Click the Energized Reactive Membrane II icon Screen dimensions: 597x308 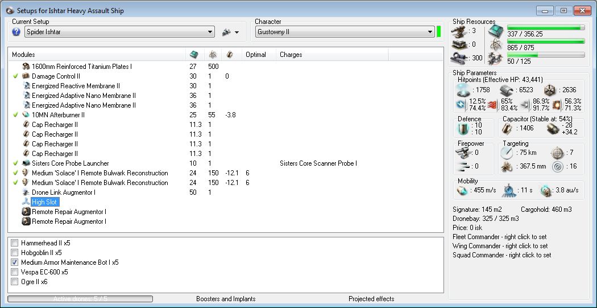(x=26, y=86)
